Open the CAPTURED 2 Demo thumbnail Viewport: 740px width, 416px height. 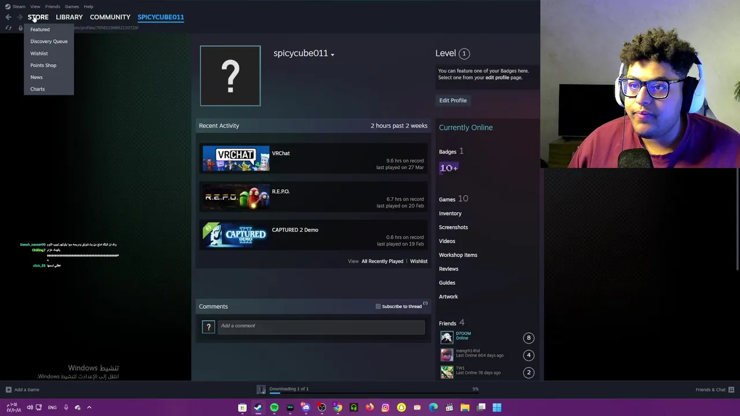click(236, 235)
